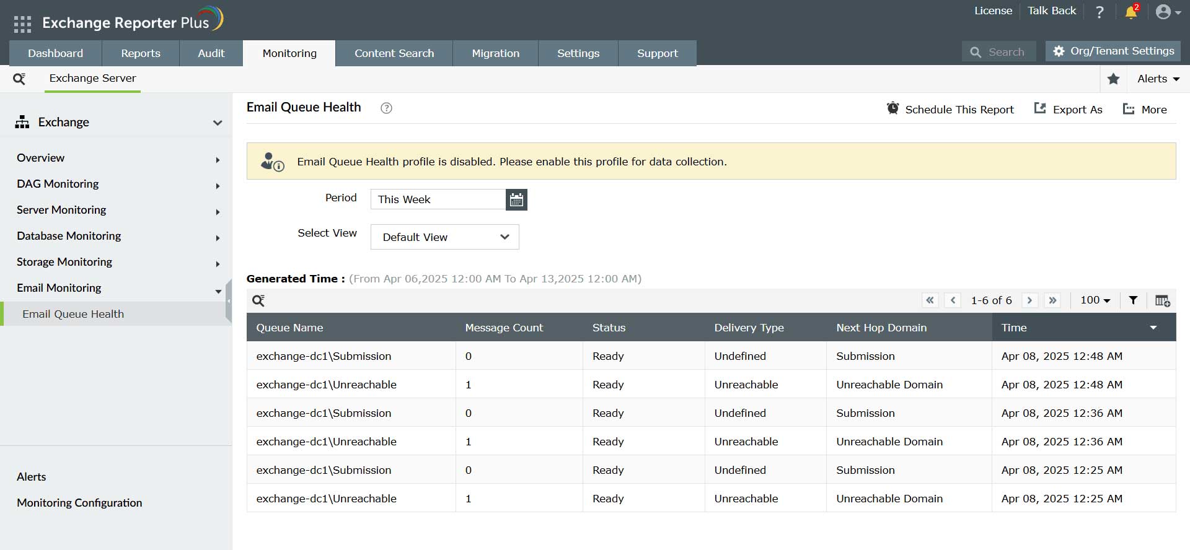Image resolution: width=1190 pixels, height=550 pixels.
Task: Collapse the Exchange section chevron
Action: (x=218, y=123)
